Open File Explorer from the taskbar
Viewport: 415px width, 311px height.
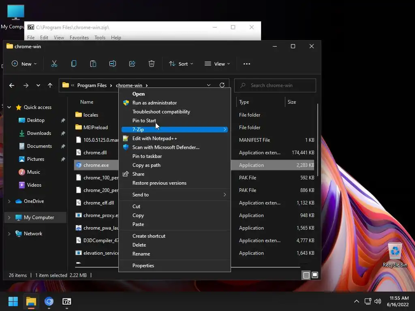coord(31,301)
